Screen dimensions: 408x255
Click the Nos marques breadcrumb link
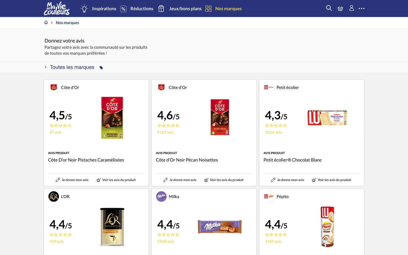coord(67,23)
